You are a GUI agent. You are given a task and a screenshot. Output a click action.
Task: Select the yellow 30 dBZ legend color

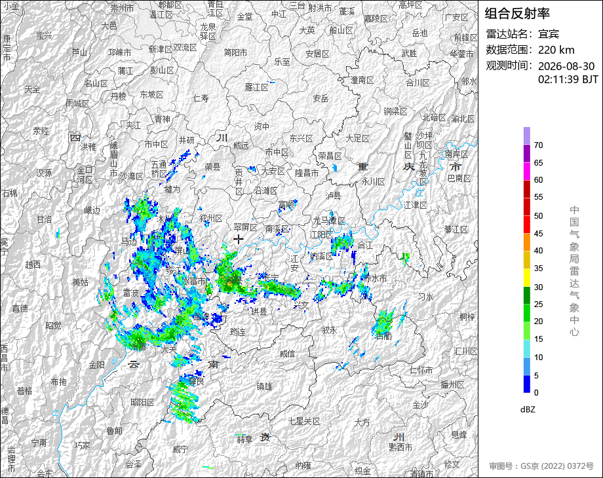click(527, 278)
